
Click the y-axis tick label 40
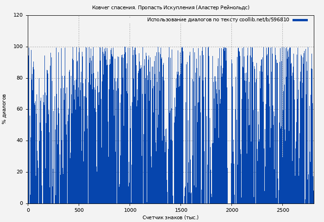(x=19, y=141)
